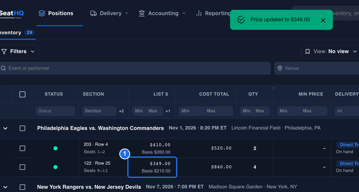
Task: Check the New York Rangers event checkbox
Action: [x=22, y=187]
